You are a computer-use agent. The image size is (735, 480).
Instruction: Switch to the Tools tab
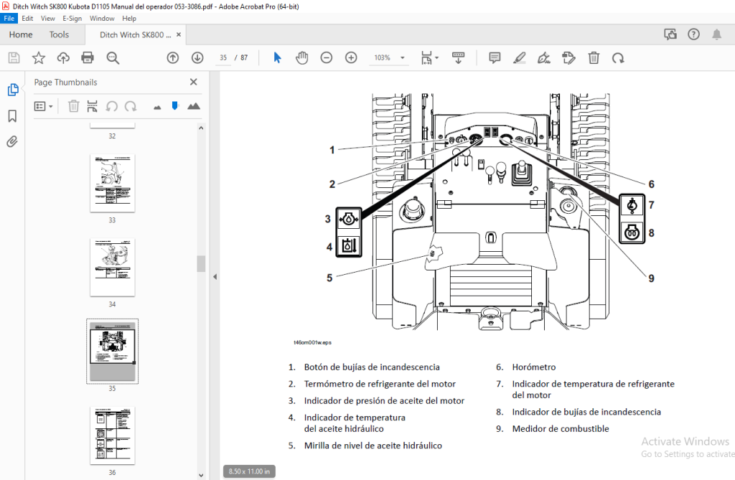coord(59,34)
